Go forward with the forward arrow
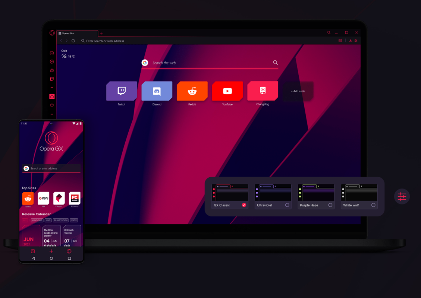Screen dimensions: 421x298 (67, 41)
